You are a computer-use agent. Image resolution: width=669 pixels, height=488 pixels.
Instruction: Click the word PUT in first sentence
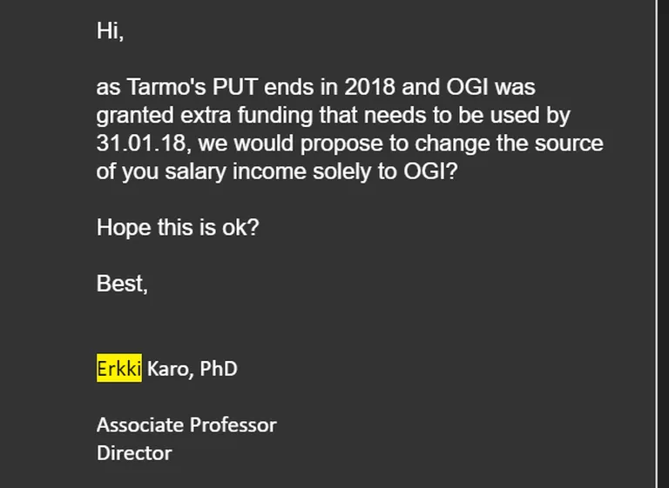(235, 87)
